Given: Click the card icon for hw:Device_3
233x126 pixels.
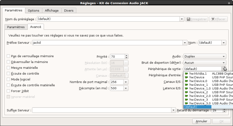Looking at the screenshot, I should pos(186,99).
